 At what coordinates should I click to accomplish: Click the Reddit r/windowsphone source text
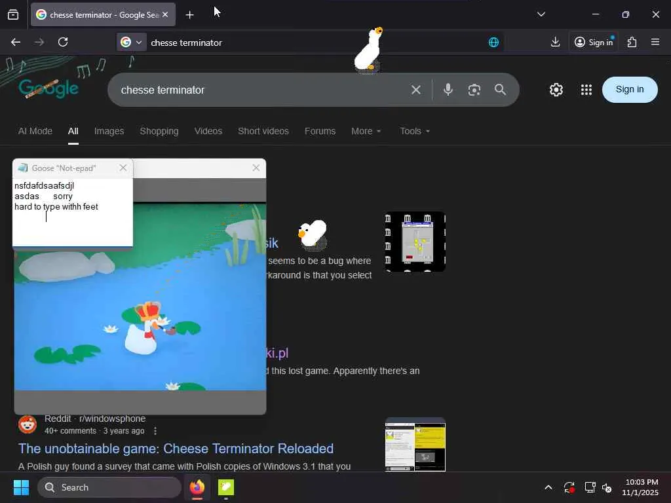click(95, 419)
